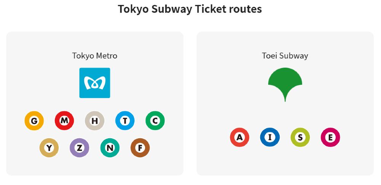Click the orange G line icon
Screen dimensions: 381x185
click(x=34, y=121)
